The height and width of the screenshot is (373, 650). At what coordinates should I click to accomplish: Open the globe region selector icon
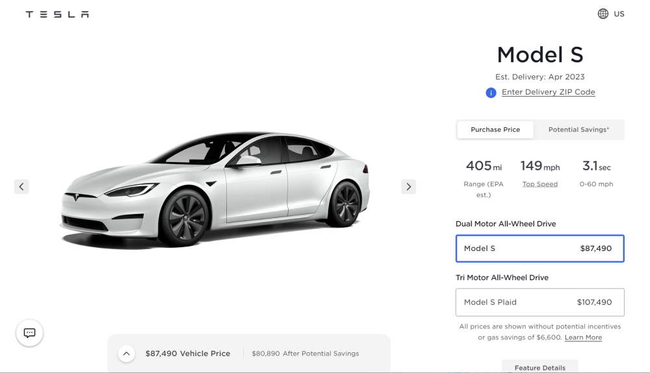coord(603,14)
